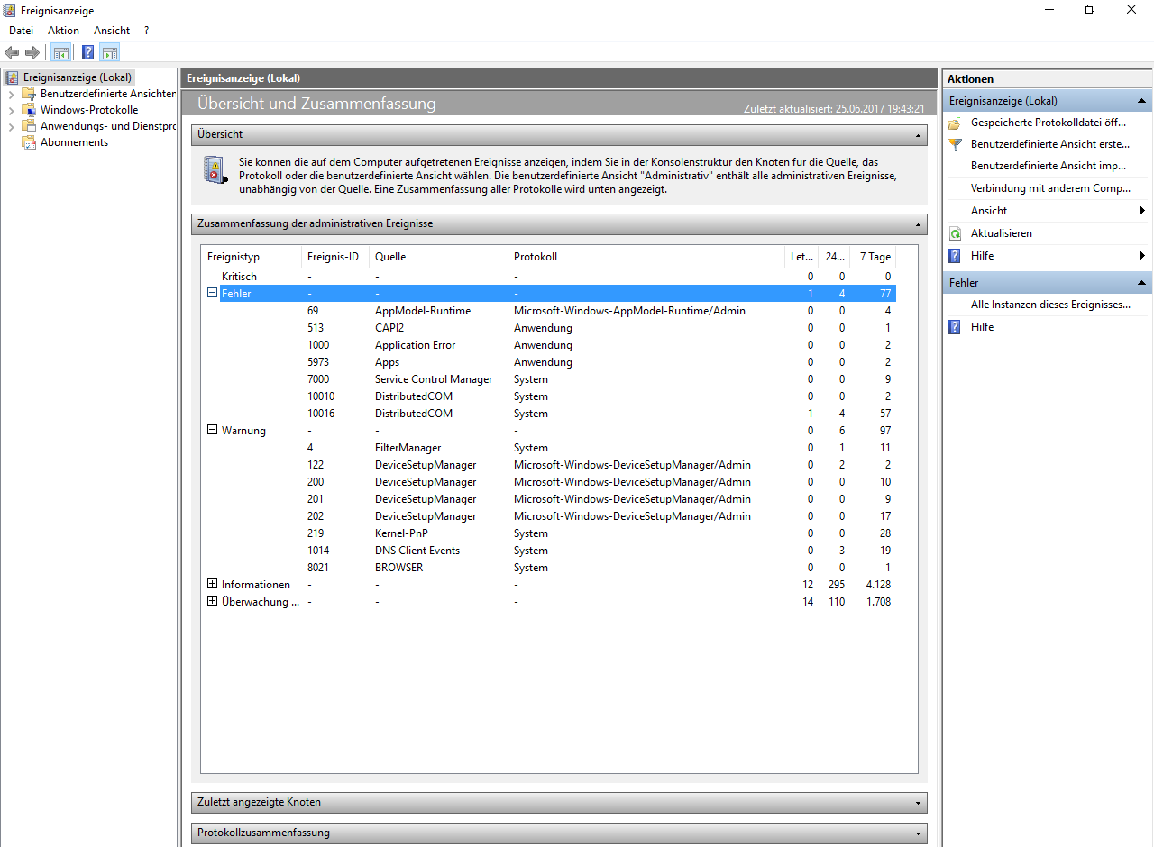Click the overview computer info icon
This screenshot has width=1154, height=847.
[x=214, y=170]
